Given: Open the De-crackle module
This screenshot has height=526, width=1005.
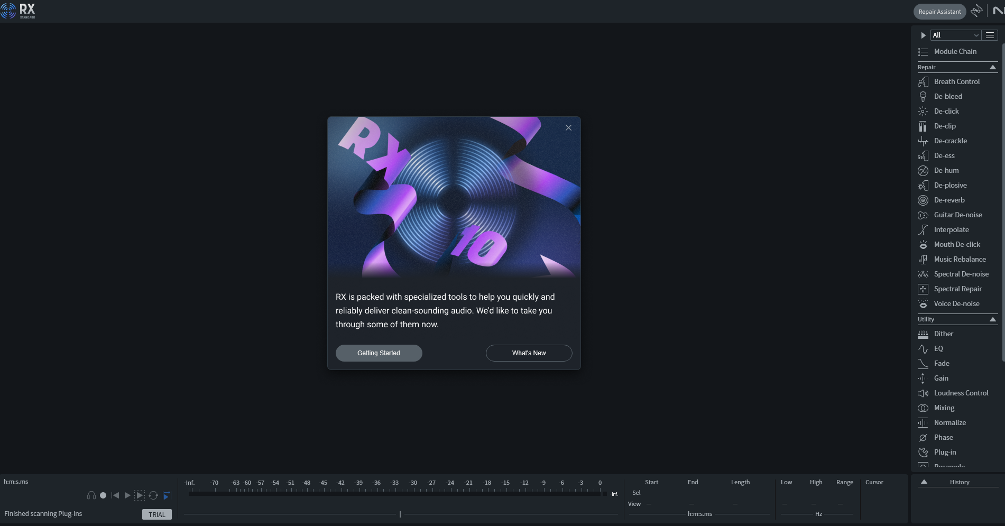Looking at the screenshot, I should coord(956,141).
